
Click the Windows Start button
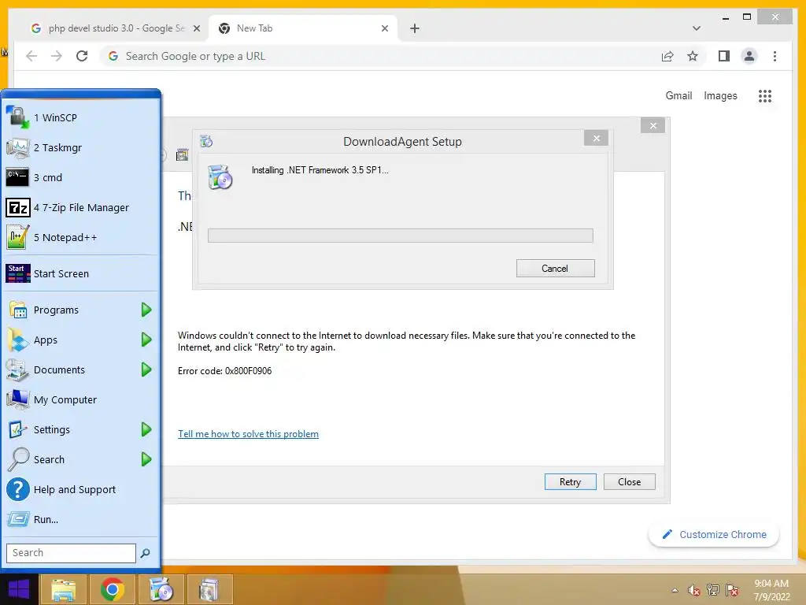(19, 589)
